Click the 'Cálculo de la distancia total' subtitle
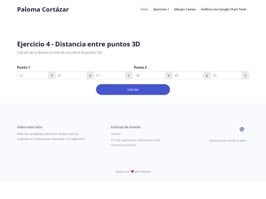The height and width of the screenshot is (199, 266). tap(60, 53)
